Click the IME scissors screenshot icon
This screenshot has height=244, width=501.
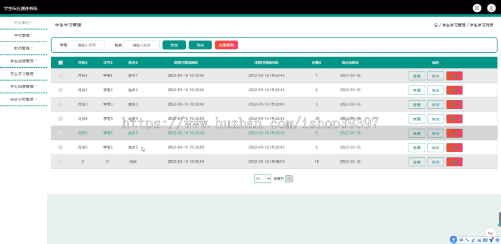click(479, 240)
